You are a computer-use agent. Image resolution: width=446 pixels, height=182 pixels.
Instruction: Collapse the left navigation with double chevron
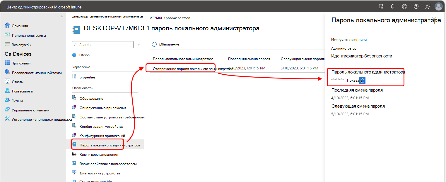pyautogui.click(x=62, y=16)
